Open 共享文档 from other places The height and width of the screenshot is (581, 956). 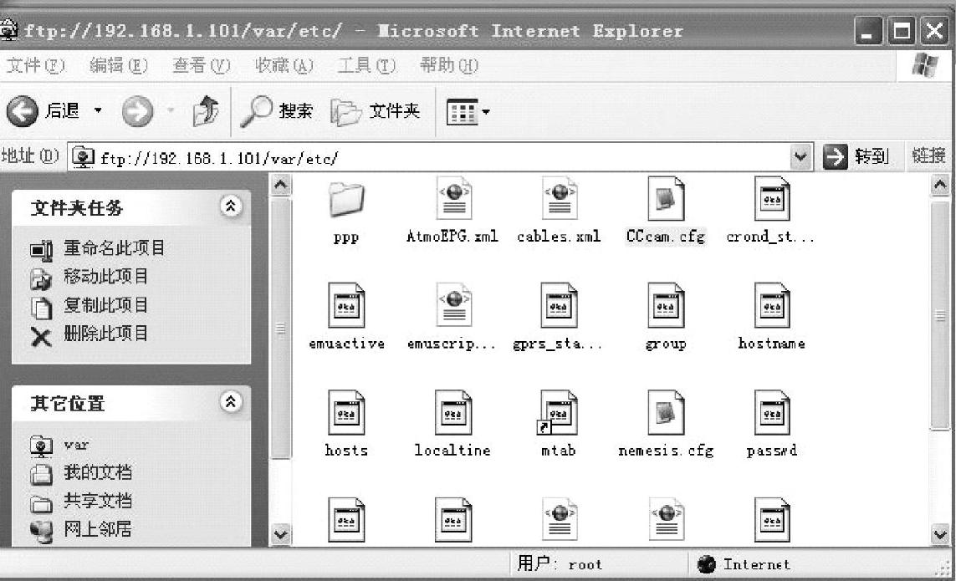point(81,501)
